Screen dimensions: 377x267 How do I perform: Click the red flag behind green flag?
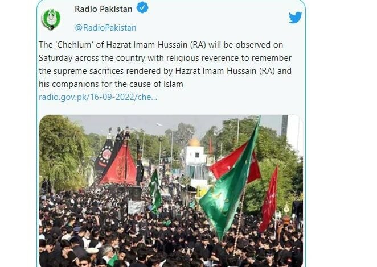235,162
